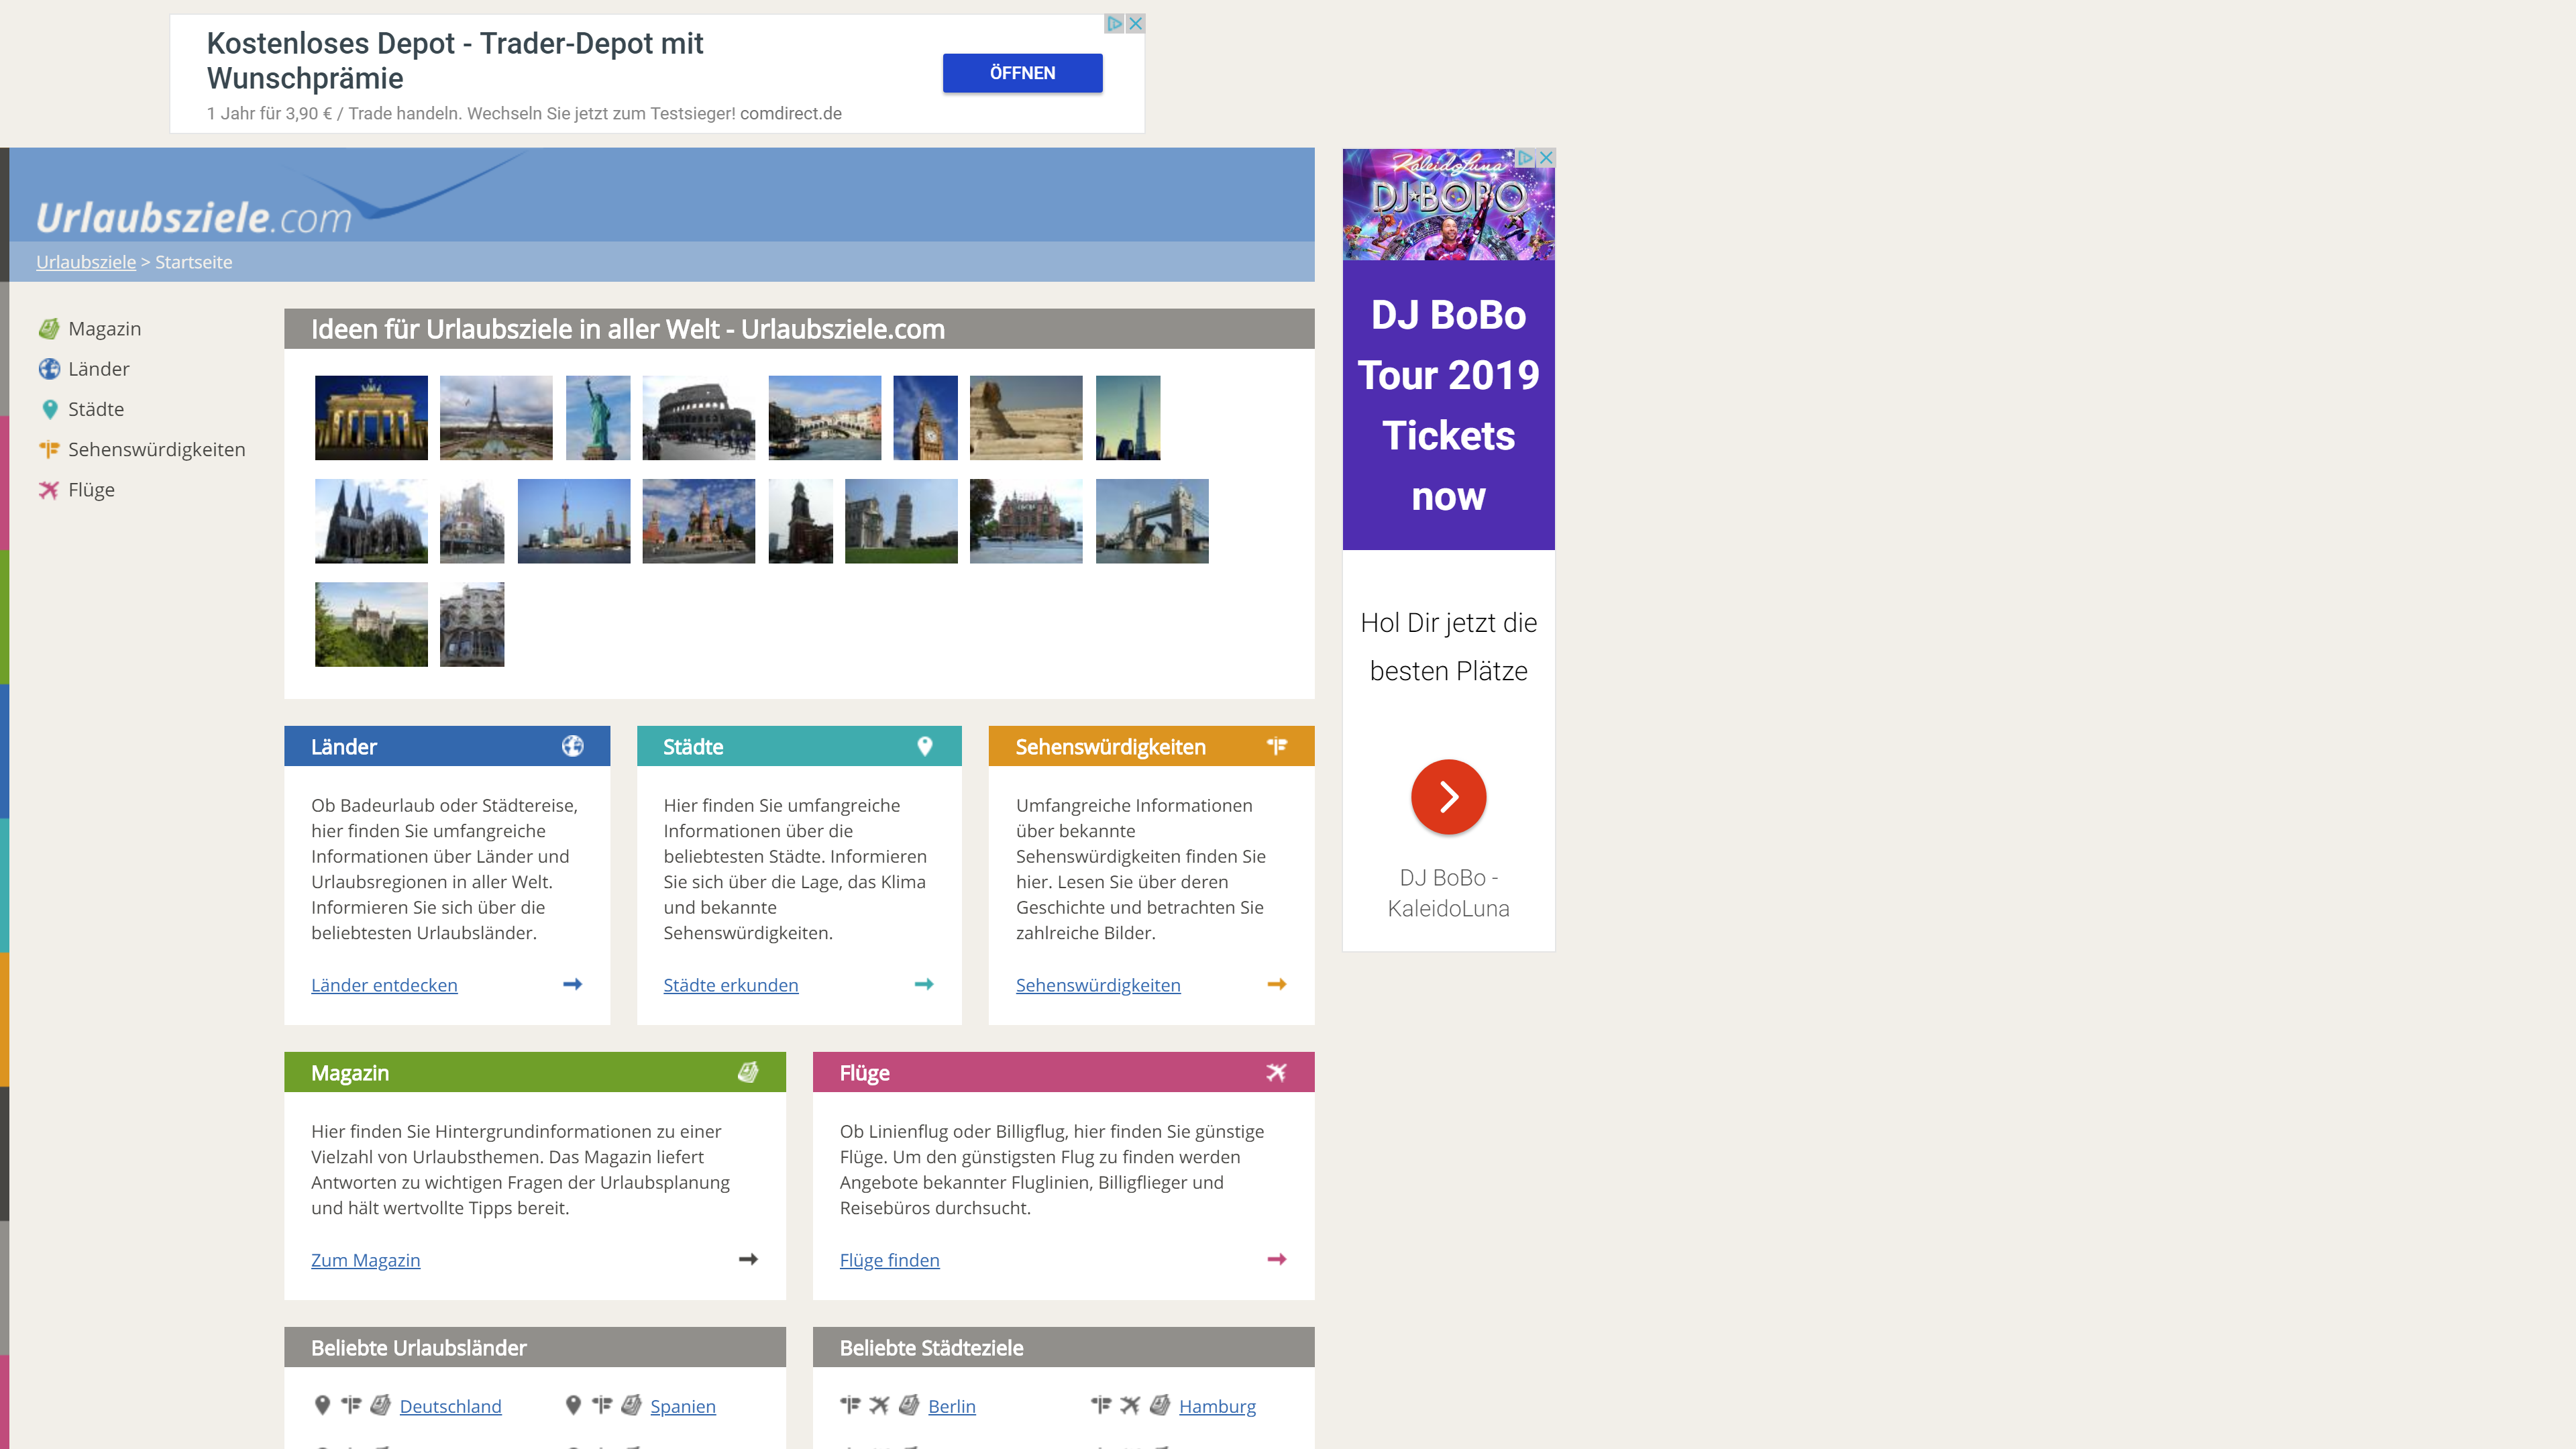Click the red arrow button in DJ BoBo ad
The height and width of the screenshot is (1449, 2576).
pyautogui.click(x=1448, y=797)
